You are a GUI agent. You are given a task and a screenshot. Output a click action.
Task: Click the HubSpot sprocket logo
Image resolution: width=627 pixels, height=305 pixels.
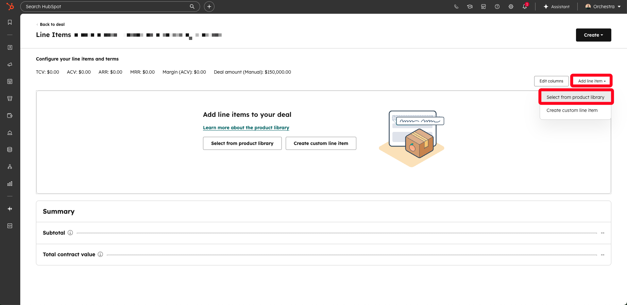(x=10, y=7)
